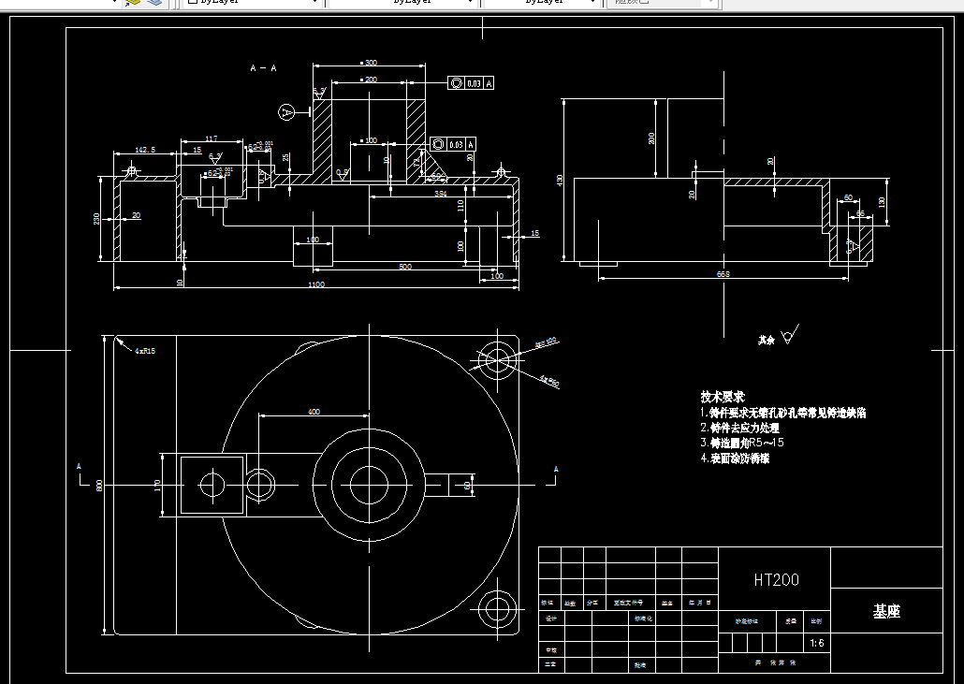Select the 500 dimension text
Screen dimensions: 964x684
(x=405, y=267)
